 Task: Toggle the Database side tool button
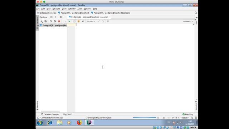(x=37, y=23)
